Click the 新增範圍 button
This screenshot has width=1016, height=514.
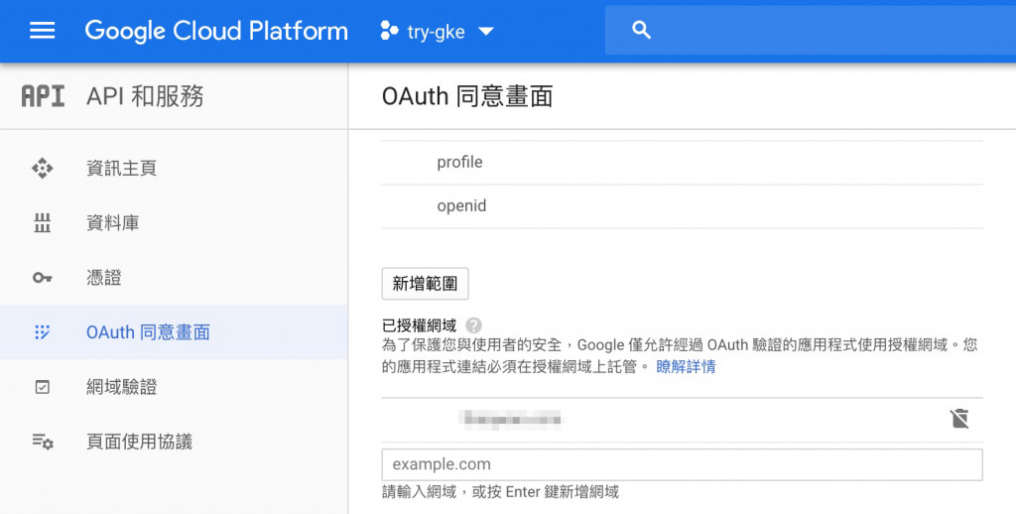tap(425, 283)
